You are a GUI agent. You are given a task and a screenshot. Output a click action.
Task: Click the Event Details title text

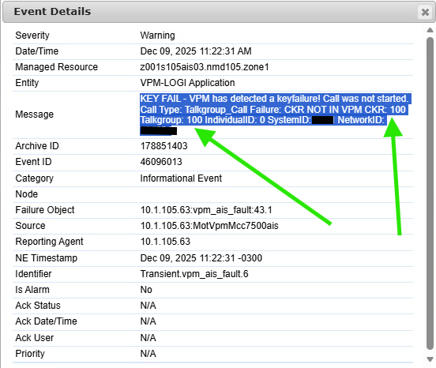pos(52,12)
